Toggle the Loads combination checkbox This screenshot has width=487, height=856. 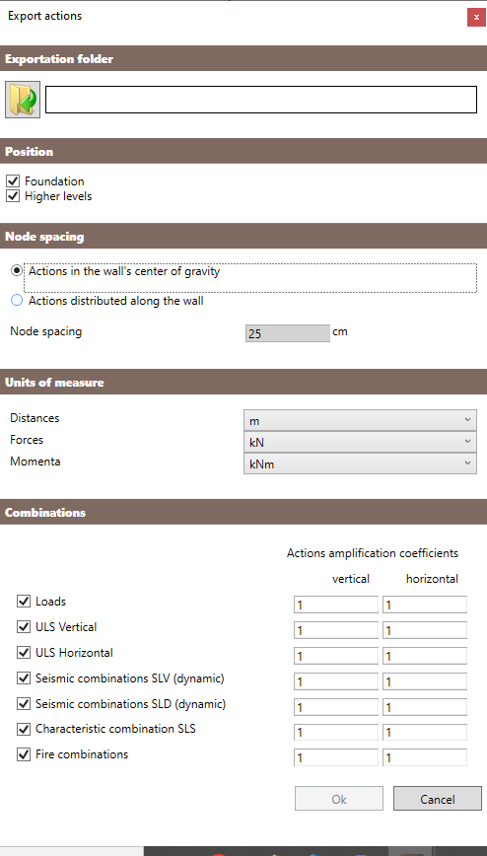pos(24,602)
